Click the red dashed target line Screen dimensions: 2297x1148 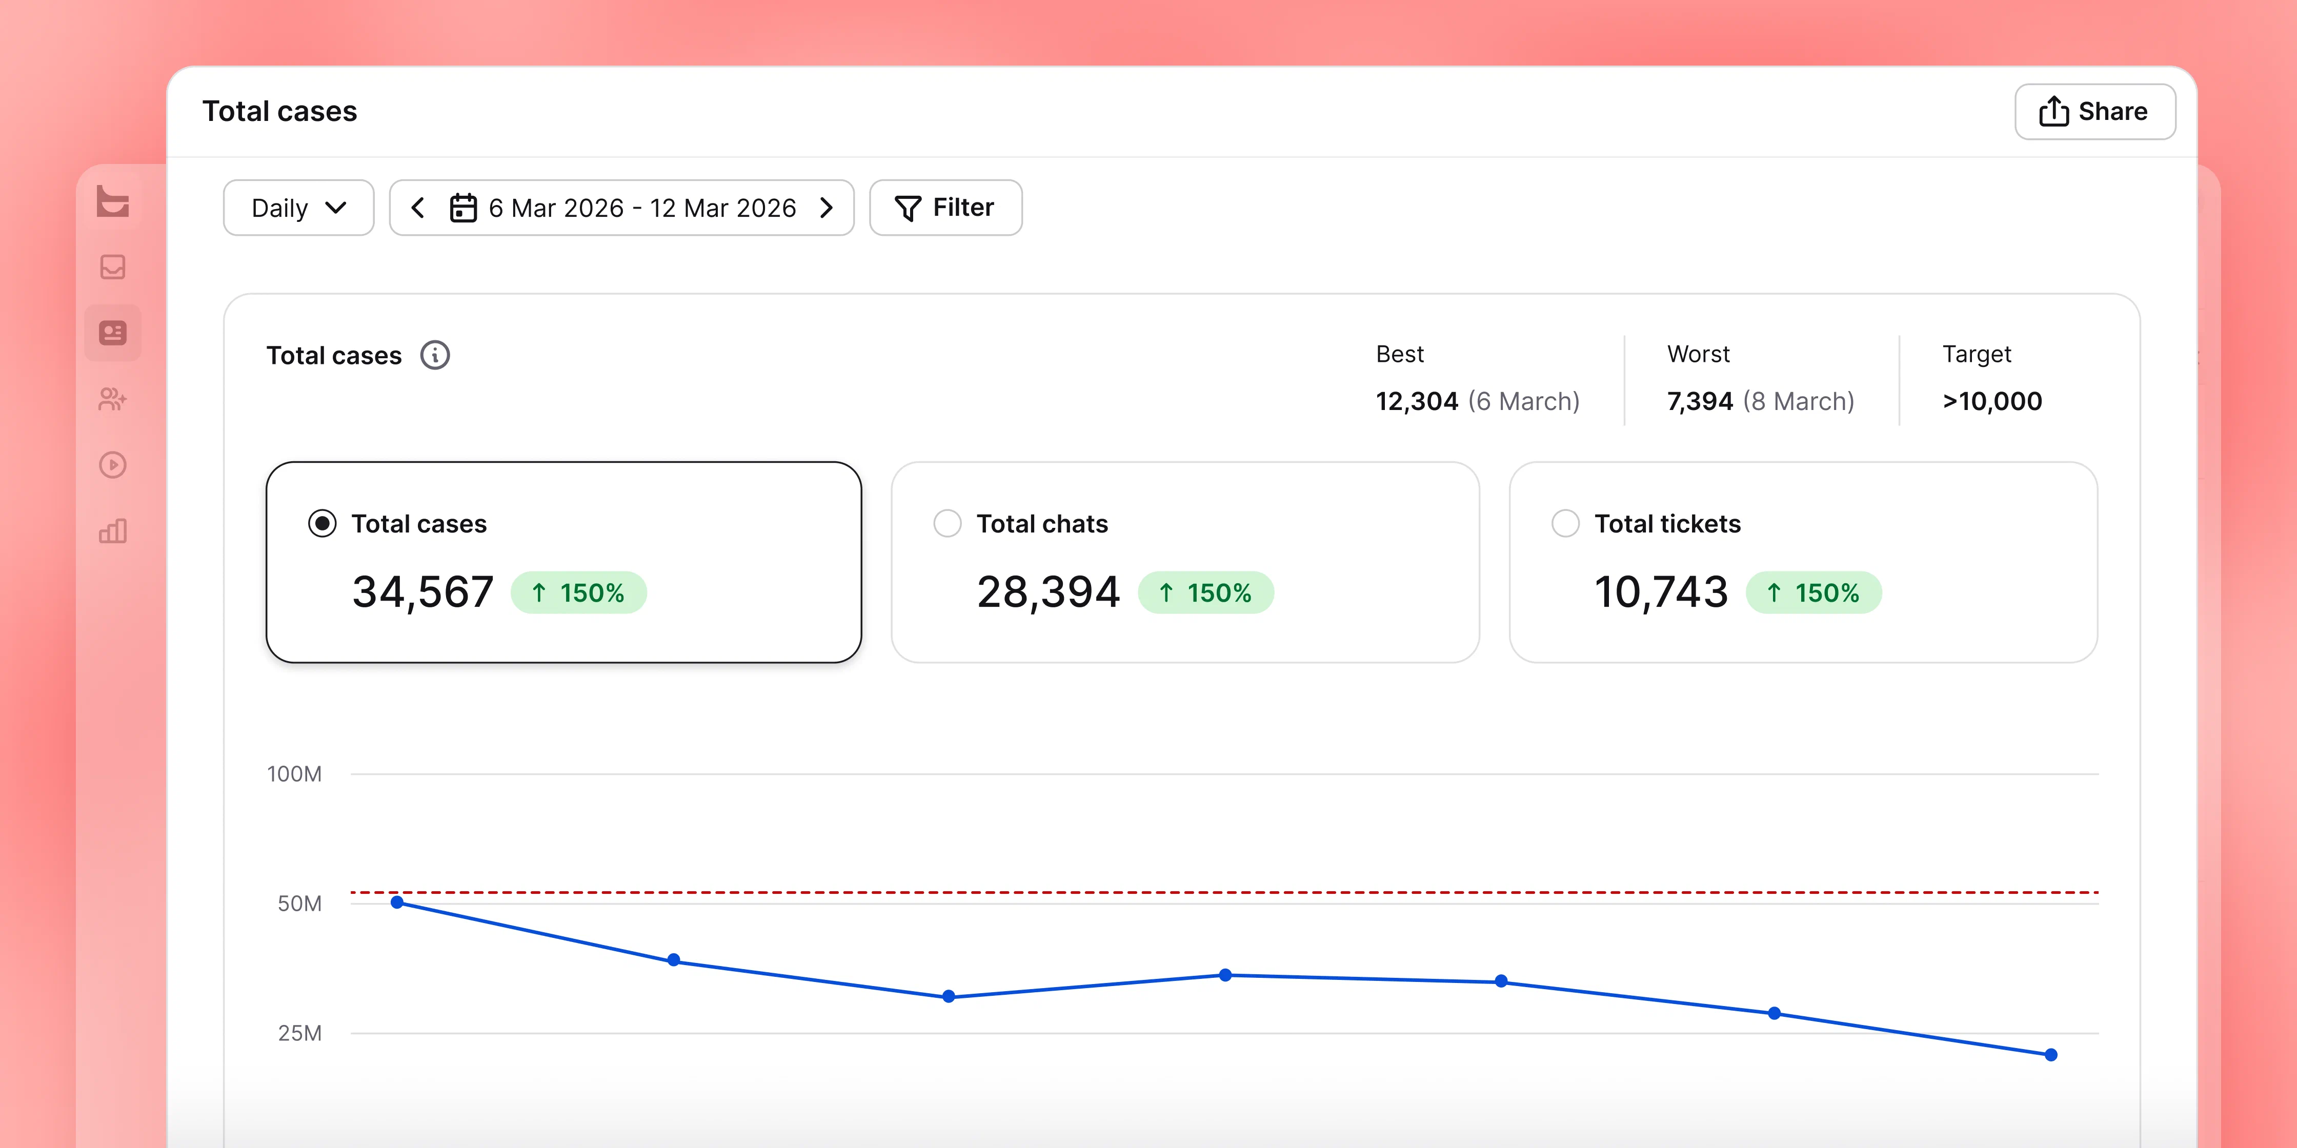click(1224, 892)
